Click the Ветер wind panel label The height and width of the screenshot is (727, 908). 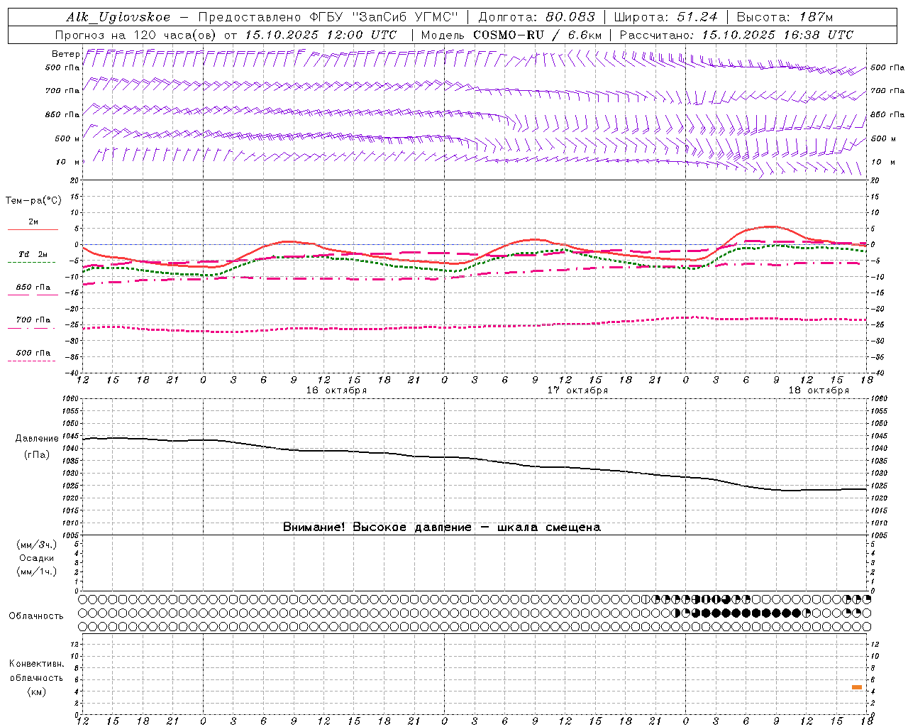tap(65, 54)
